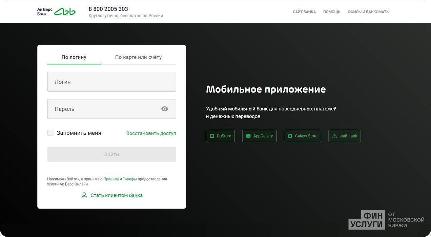This screenshot has height=237, width=431.
Task: Click the person icon beside 'Стать клиентом банка'
Action: pyautogui.click(x=84, y=195)
